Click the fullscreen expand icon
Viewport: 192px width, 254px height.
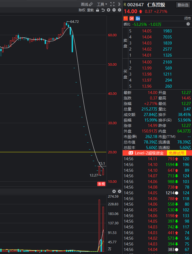click(x=112, y=4)
